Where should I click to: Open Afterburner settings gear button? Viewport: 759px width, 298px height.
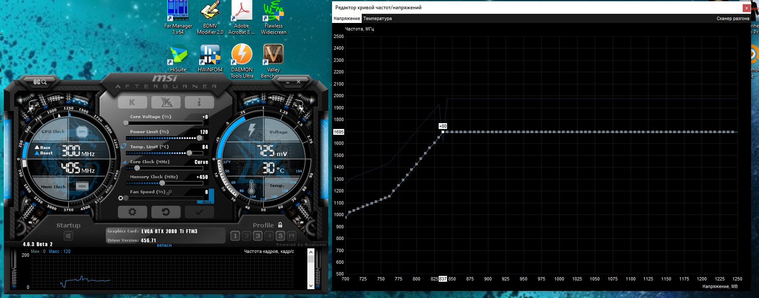point(132,212)
